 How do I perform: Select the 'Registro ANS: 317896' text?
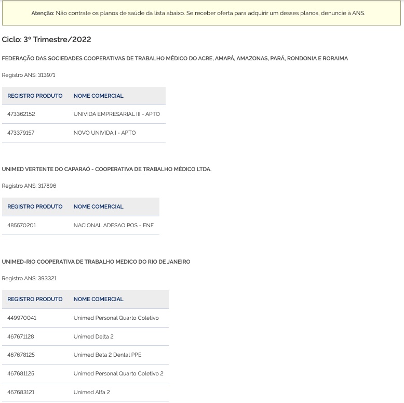[29, 186]
